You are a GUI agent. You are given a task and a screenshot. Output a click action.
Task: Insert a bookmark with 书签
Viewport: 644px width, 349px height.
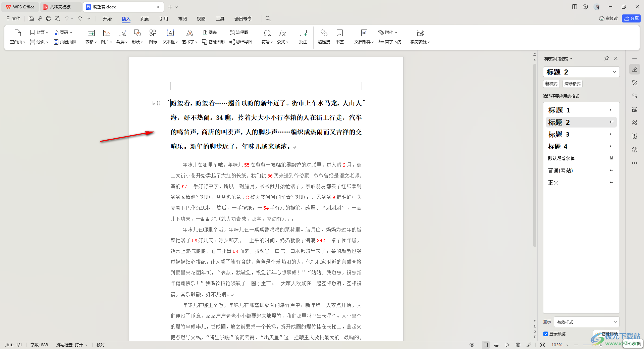coord(340,37)
